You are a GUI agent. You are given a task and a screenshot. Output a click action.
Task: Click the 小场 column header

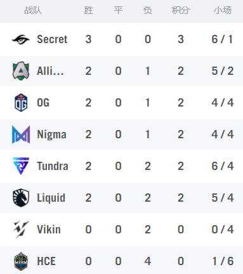click(x=223, y=10)
